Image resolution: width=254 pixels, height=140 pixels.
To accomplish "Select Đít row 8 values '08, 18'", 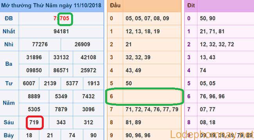I will point(207,122).
